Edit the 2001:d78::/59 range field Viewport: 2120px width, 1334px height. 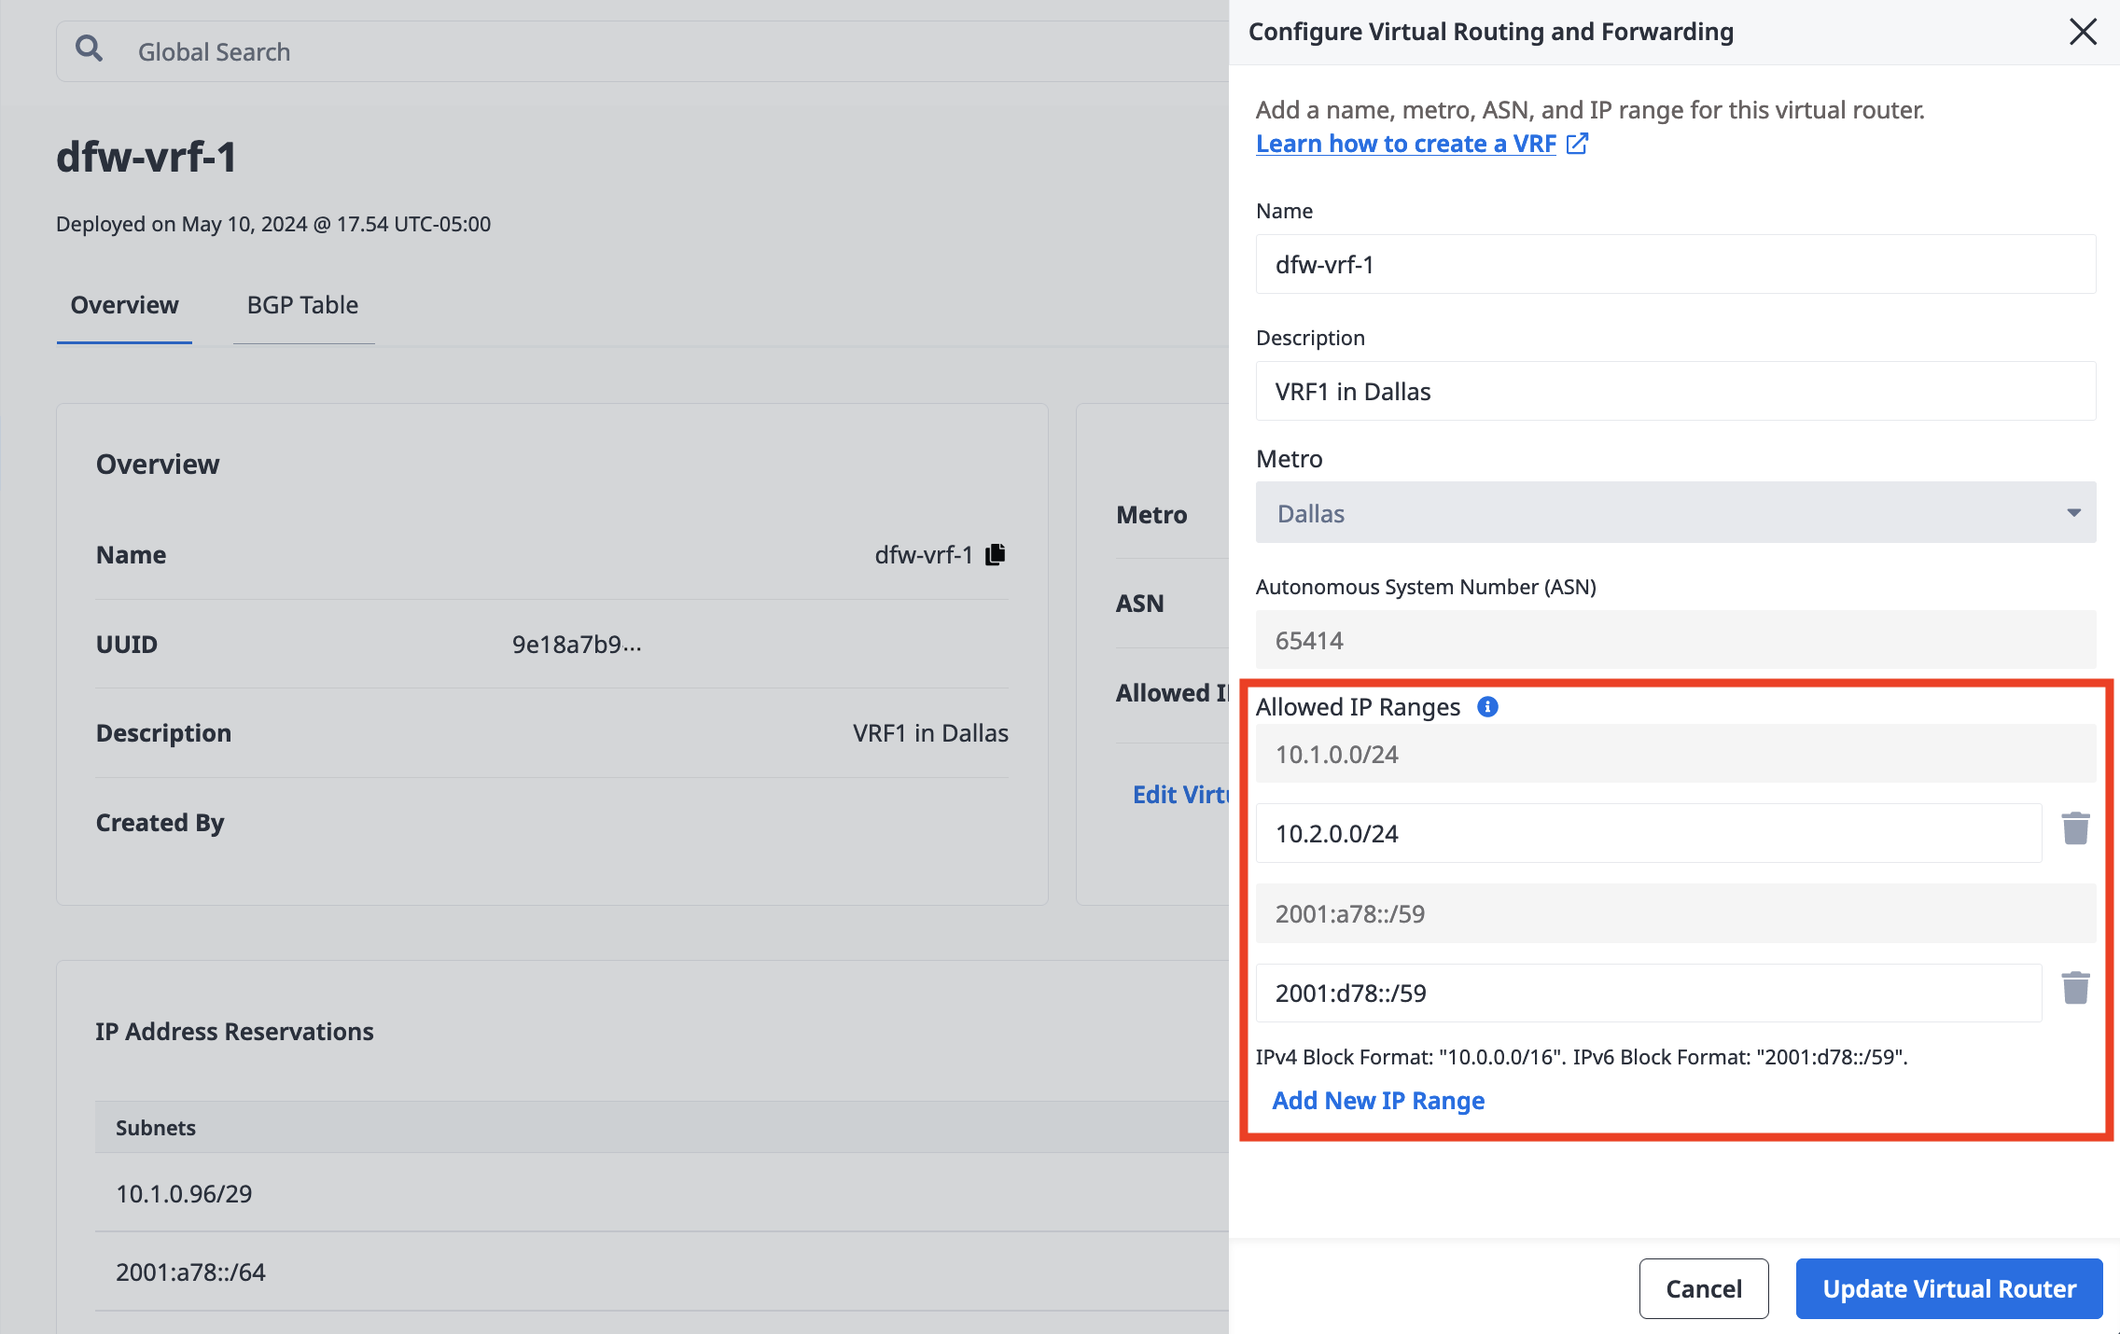(x=1649, y=993)
